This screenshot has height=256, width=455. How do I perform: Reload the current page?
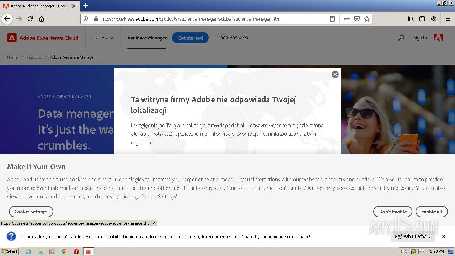(x=30, y=19)
